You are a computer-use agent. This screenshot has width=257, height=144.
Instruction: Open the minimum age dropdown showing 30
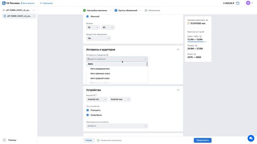coord(93,27)
